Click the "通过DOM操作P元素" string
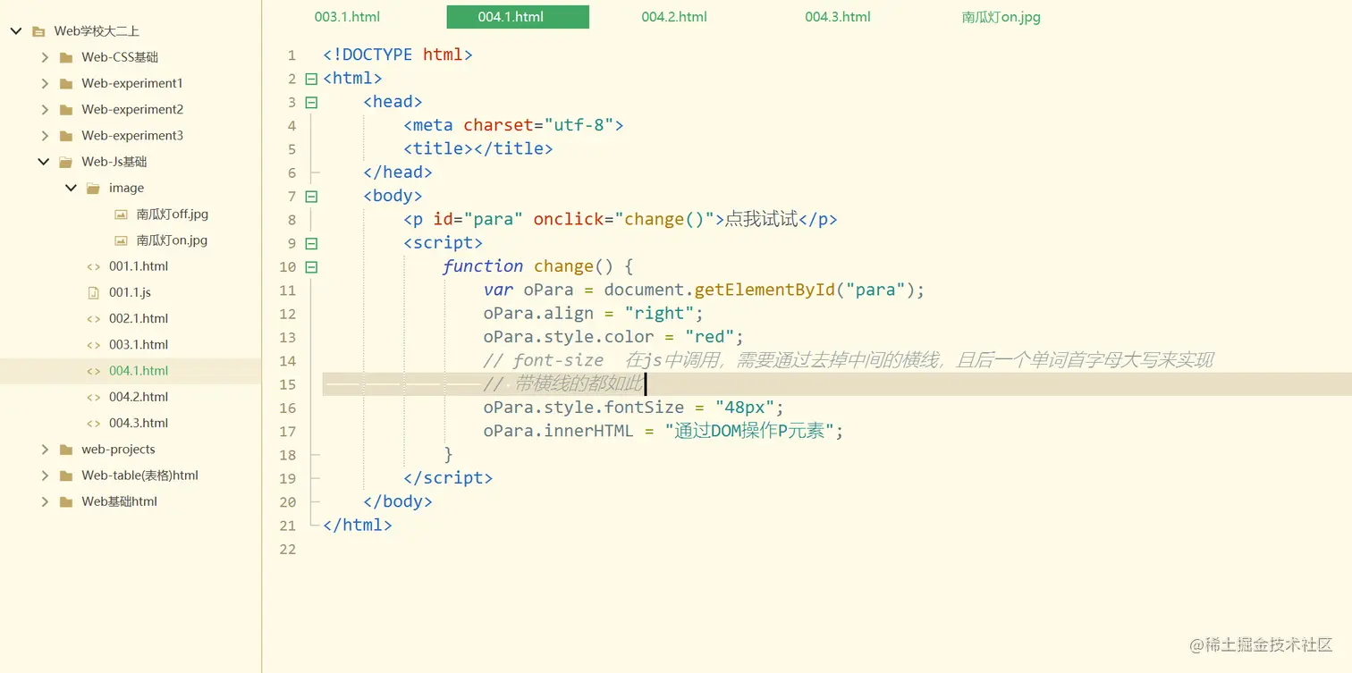This screenshot has width=1352, height=673. pyautogui.click(x=748, y=431)
